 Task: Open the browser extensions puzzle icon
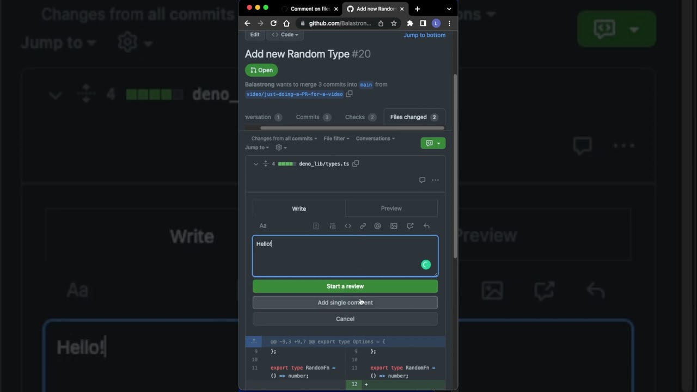[410, 23]
